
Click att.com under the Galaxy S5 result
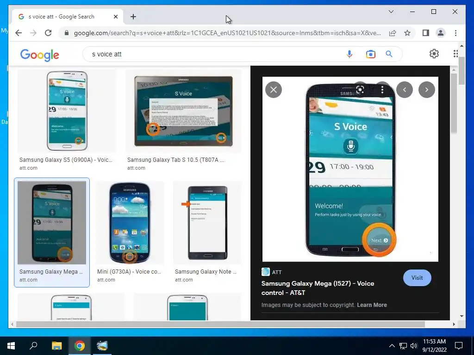coord(28,168)
